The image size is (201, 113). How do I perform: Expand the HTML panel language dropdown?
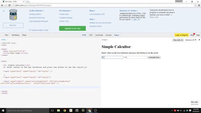tap(4, 40)
